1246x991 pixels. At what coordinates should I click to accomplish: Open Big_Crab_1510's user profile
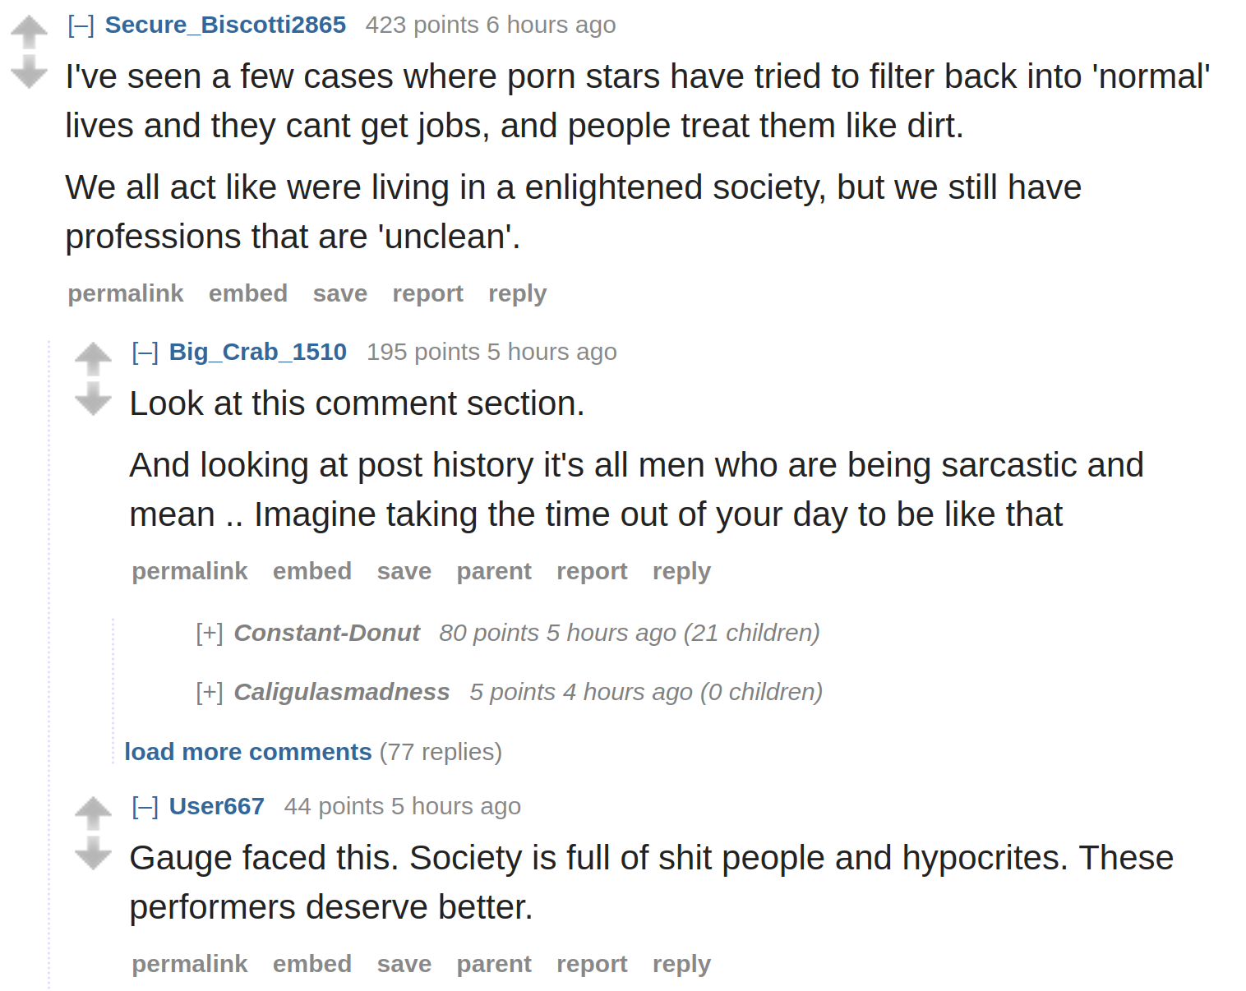click(257, 352)
